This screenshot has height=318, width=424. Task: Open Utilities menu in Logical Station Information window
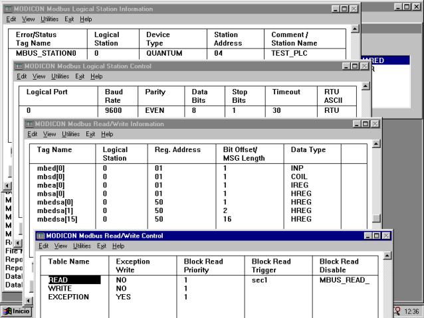(x=49, y=19)
